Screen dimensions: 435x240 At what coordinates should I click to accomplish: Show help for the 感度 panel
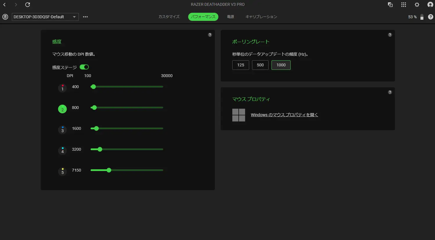point(210,35)
